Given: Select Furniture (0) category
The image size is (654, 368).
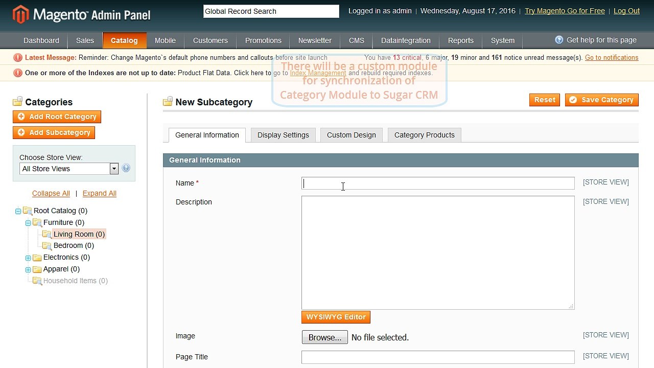Looking at the screenshot, I should coord(64,222).
